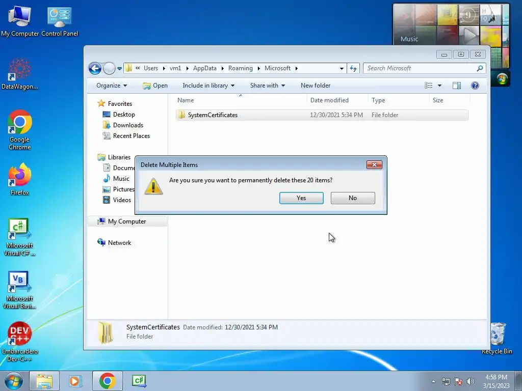Screen dimensions: 522x391
Task: Select the Recycle Bin icon
Action: point(497,338)
